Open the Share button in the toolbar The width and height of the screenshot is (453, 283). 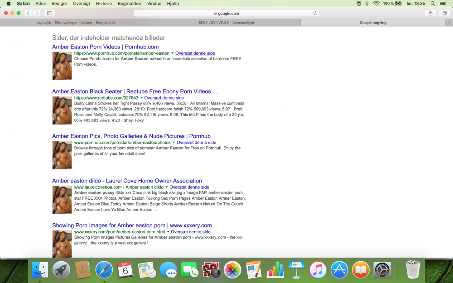click(x=430, y=13)
